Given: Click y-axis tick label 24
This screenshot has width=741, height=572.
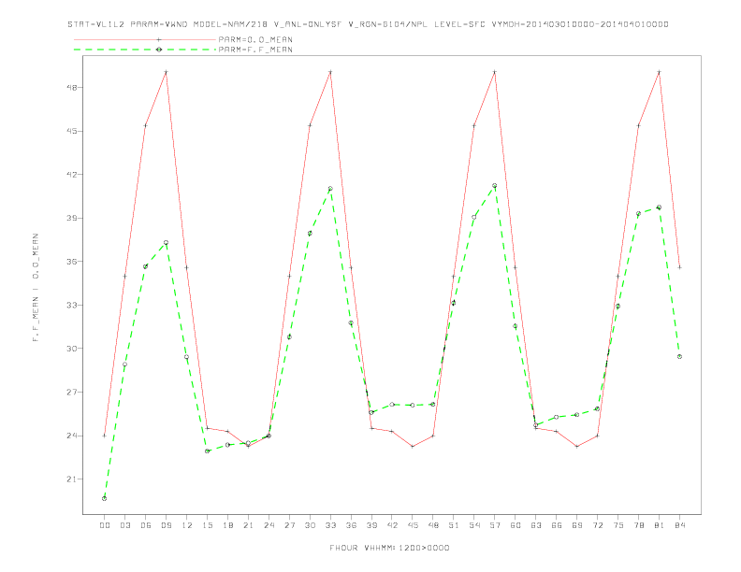Looking at the screenshot, I should point(73,436).
